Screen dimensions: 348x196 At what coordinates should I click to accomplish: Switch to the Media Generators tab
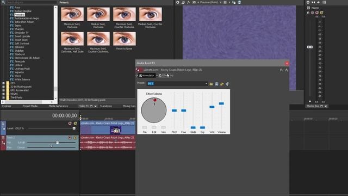pos(58,106)
